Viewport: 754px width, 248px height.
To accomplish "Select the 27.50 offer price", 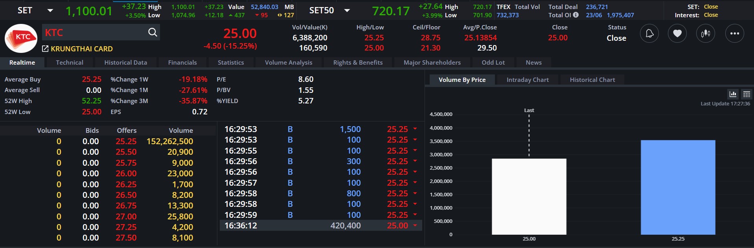I will point(126,238).
